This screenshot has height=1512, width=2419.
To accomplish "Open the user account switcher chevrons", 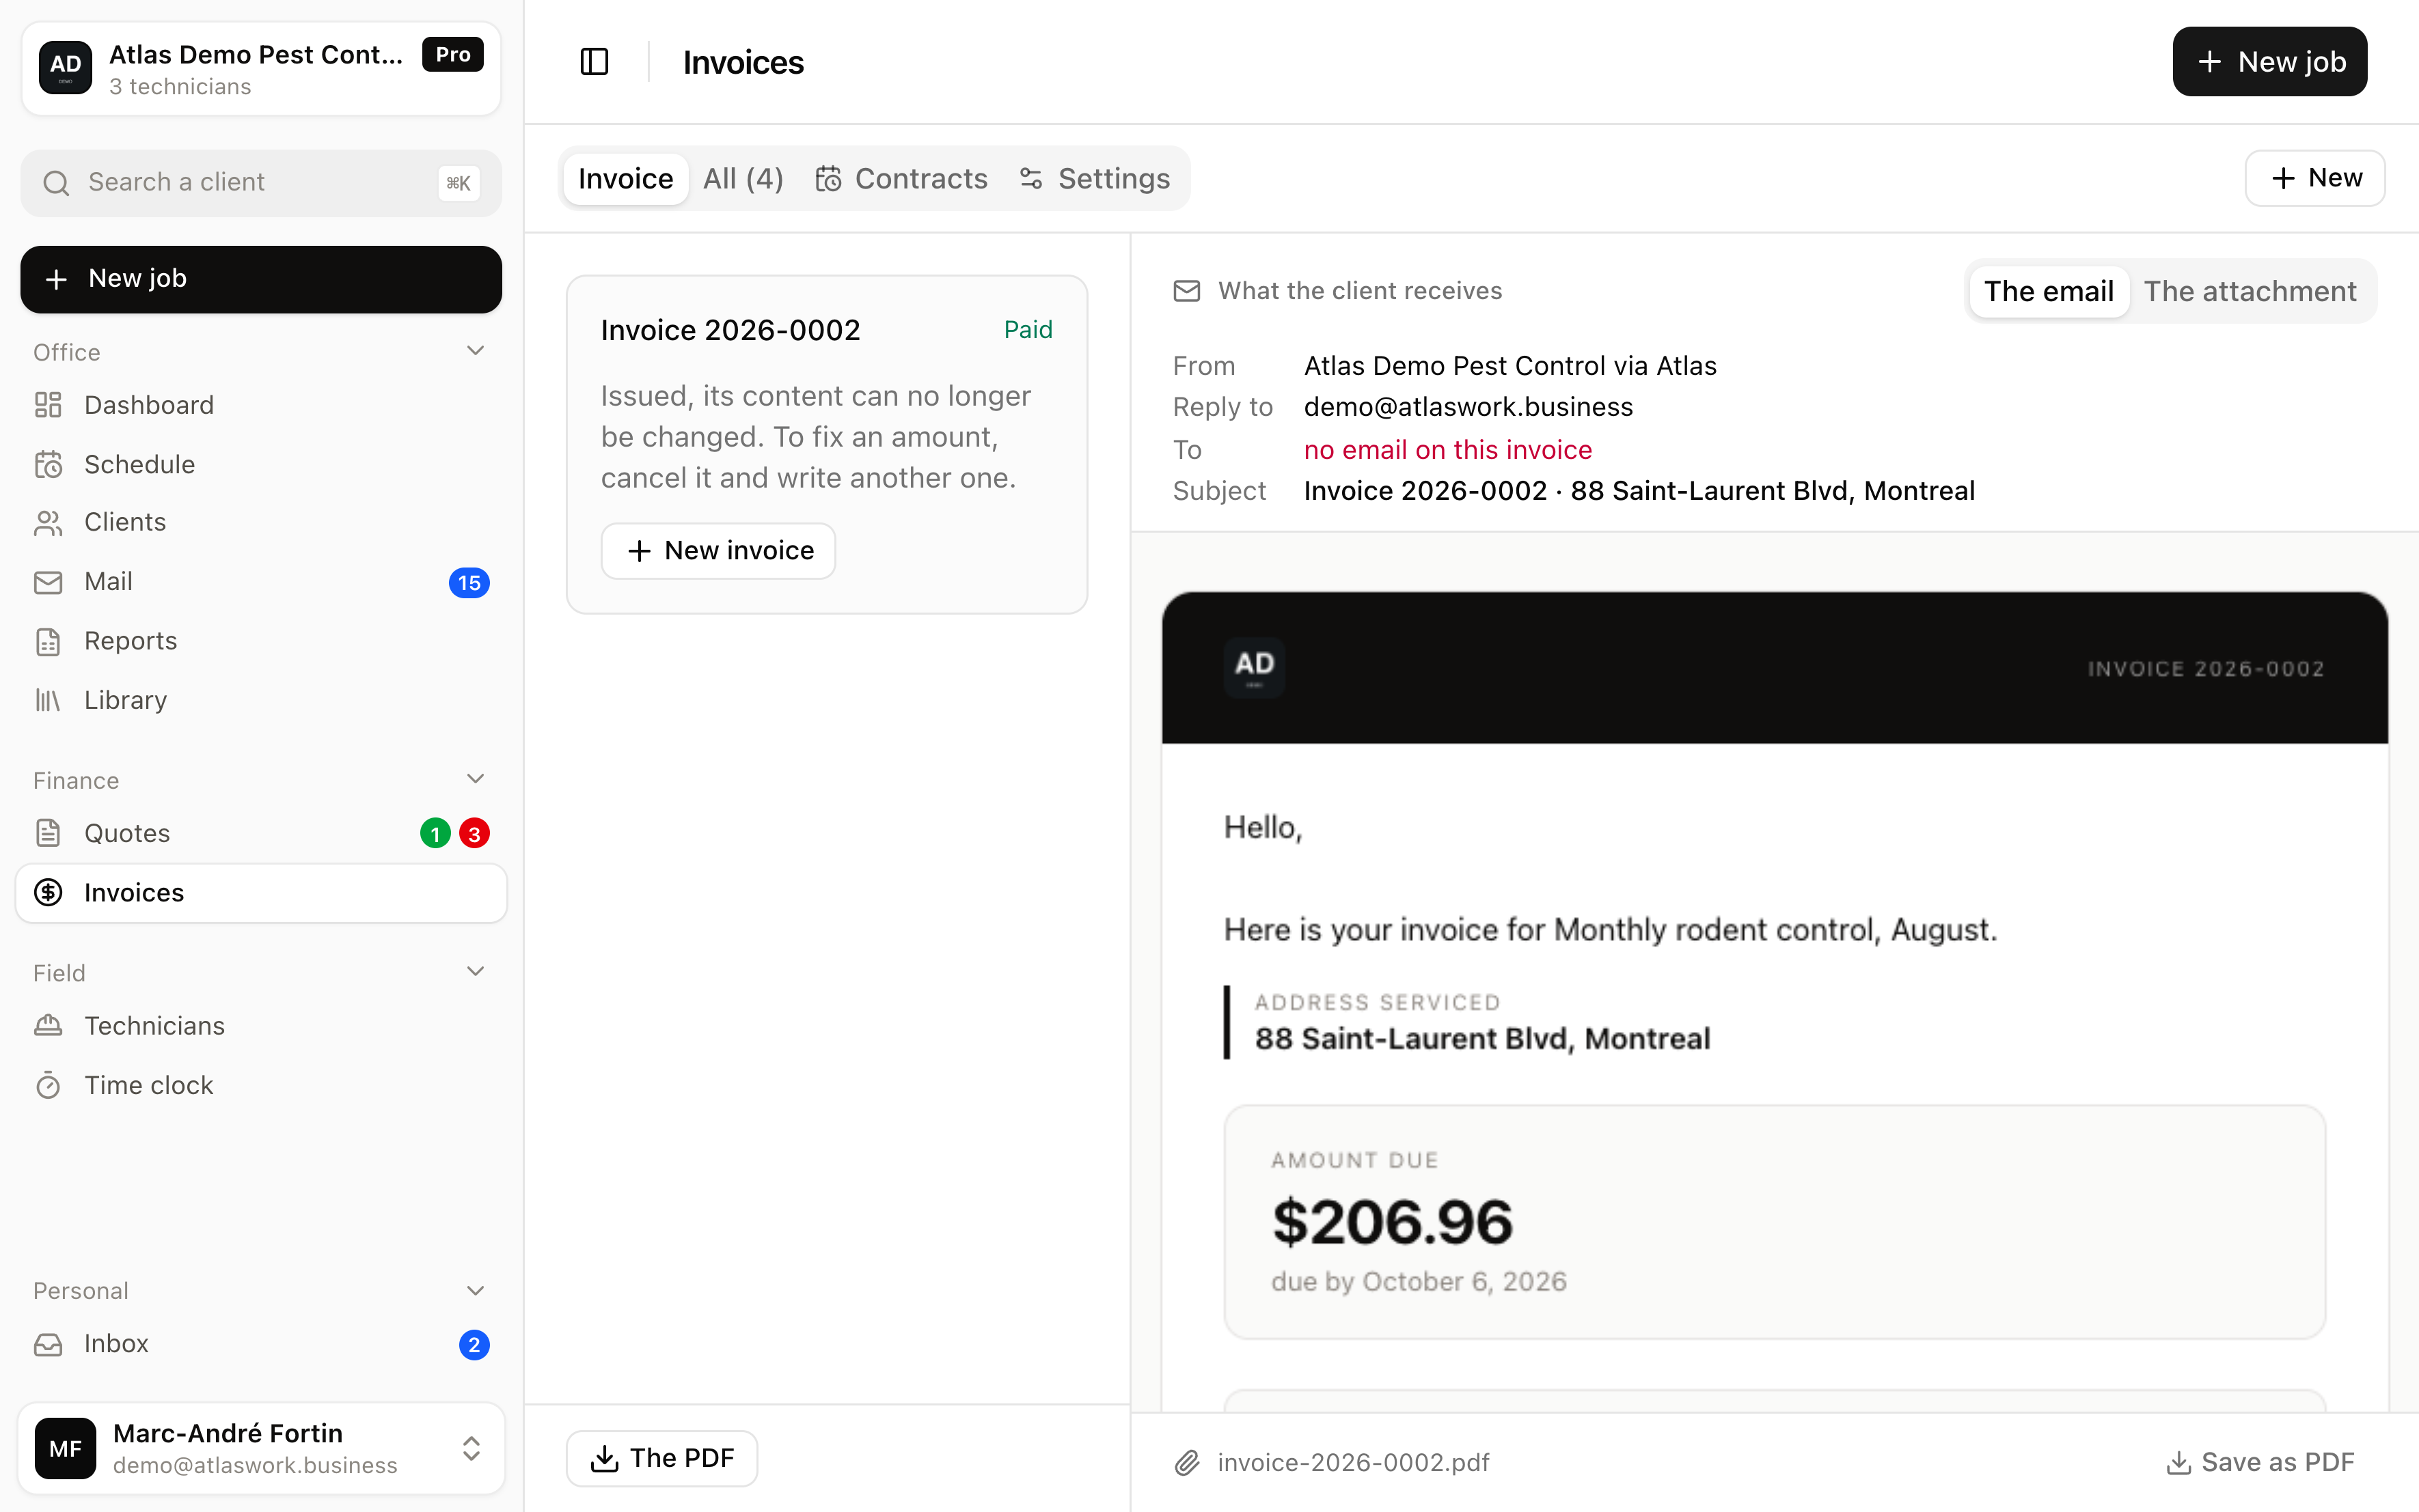I will click(471, 1448).
